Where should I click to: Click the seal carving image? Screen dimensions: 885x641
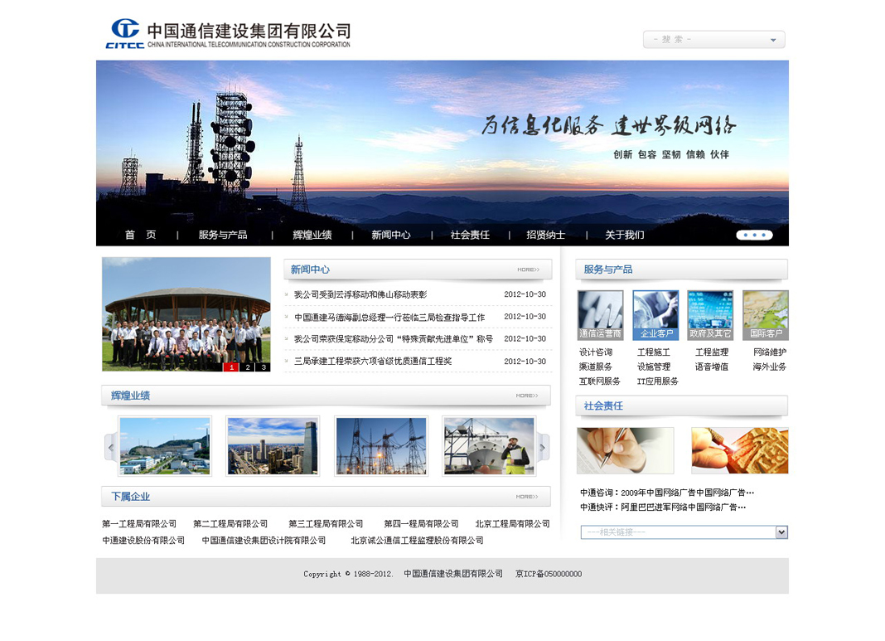coord(740,450)
